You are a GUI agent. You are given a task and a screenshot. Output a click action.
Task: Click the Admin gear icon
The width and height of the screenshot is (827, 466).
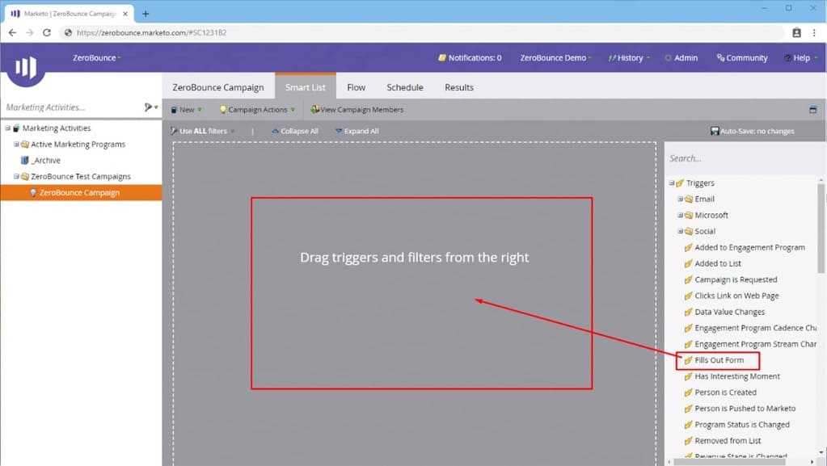pyautogui.click(x=669, y=58)
